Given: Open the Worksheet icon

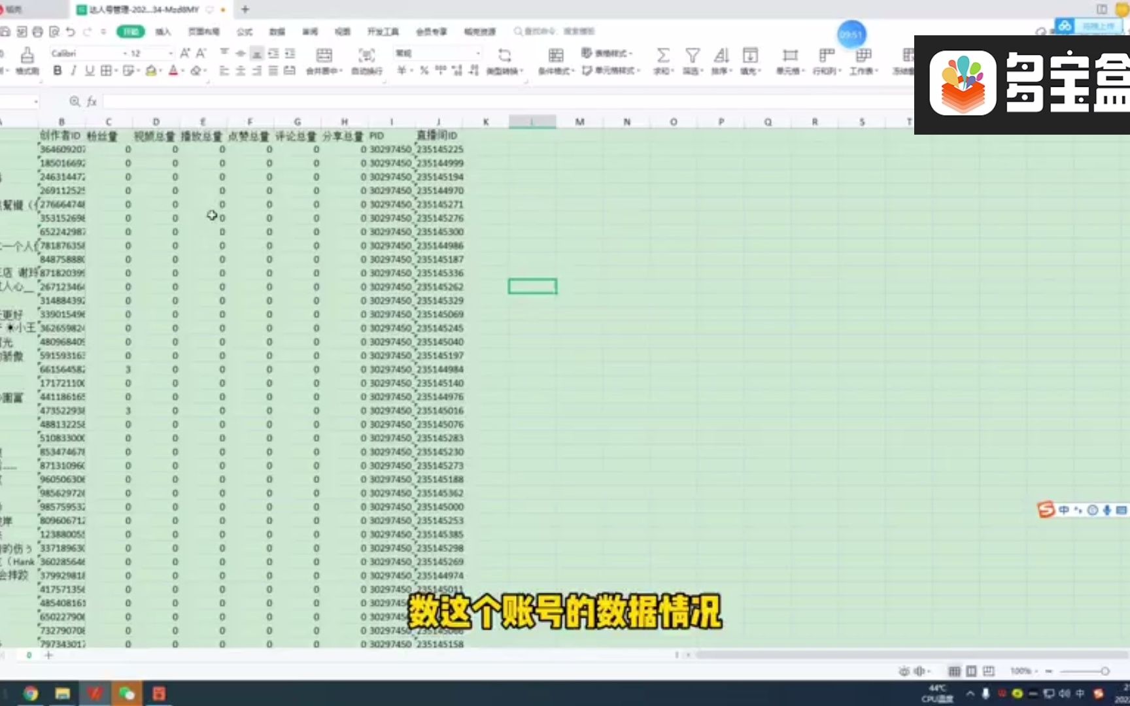Looking at the screenshot, I should 863,56.
